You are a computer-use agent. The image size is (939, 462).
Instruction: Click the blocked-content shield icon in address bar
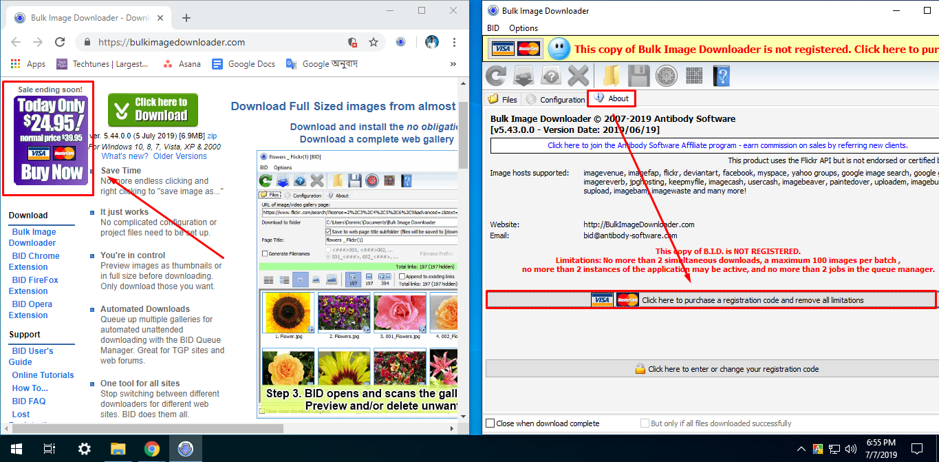[x=353, y=42]
